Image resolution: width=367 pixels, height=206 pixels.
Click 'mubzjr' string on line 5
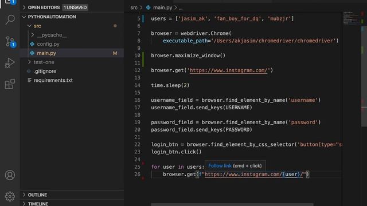279,18
